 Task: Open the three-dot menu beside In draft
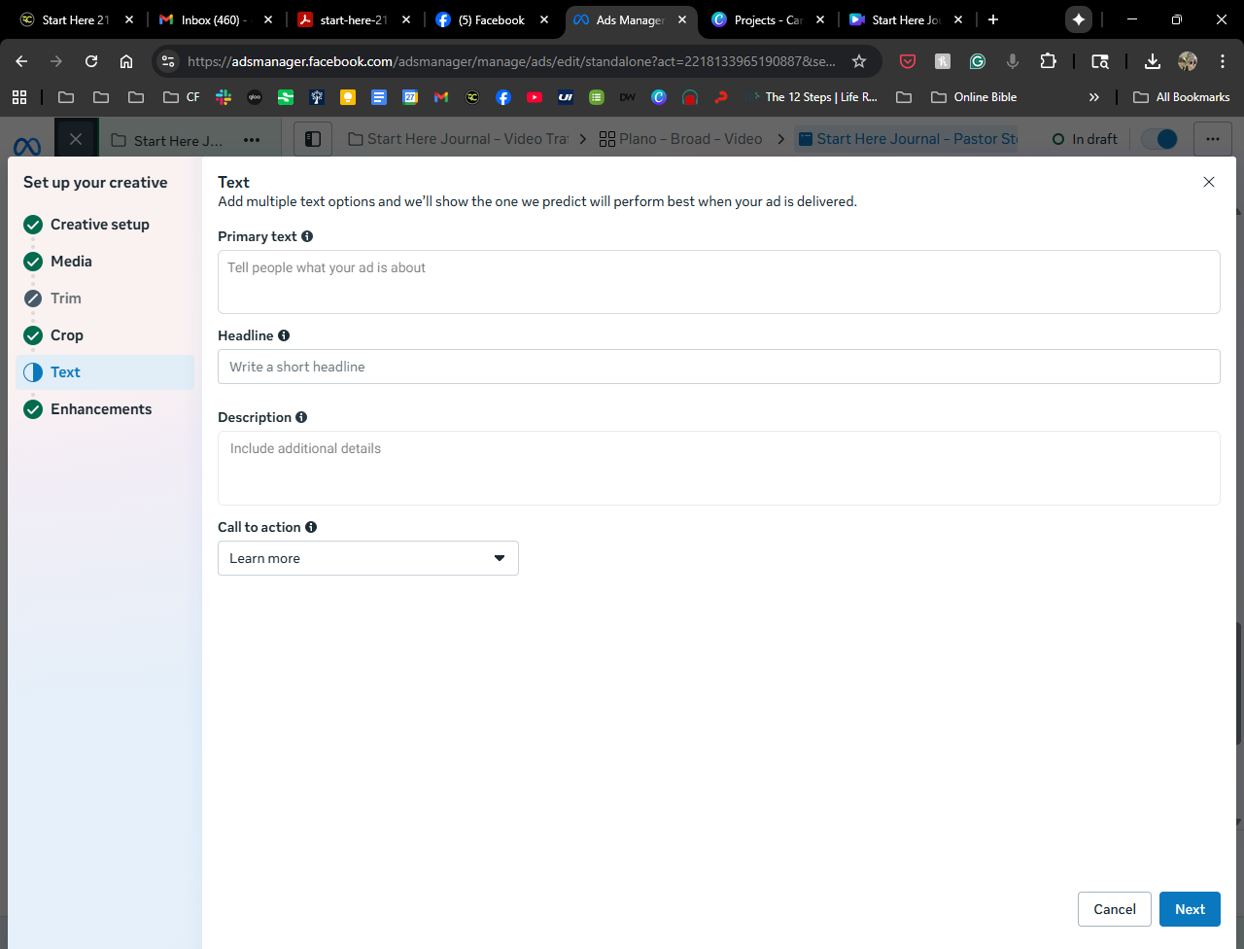pos(1212,139)
